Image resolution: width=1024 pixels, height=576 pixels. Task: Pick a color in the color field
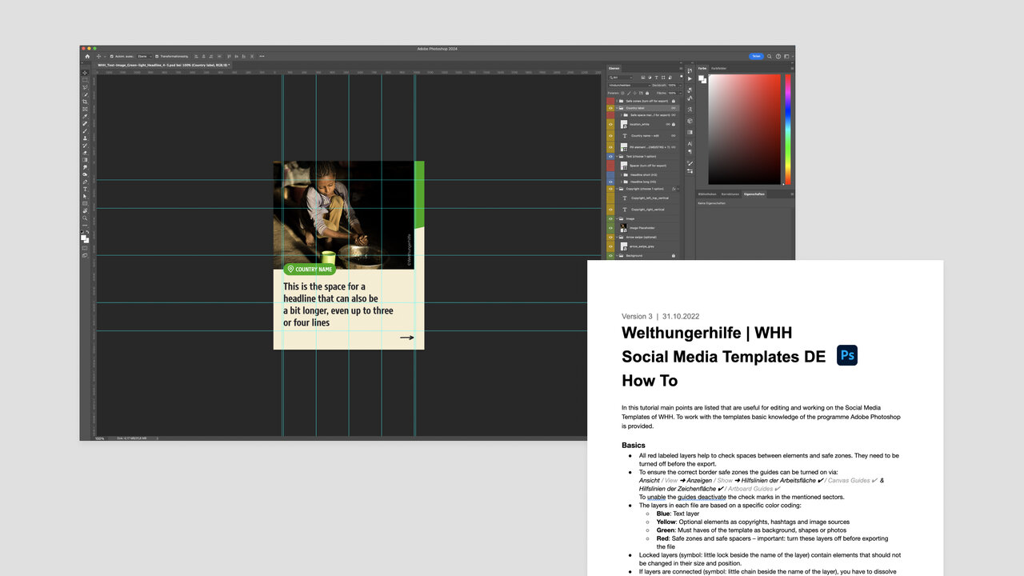point(744,130)
